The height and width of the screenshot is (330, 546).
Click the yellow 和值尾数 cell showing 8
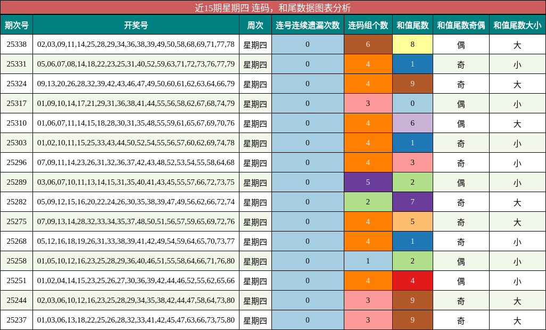click(412, 45)
